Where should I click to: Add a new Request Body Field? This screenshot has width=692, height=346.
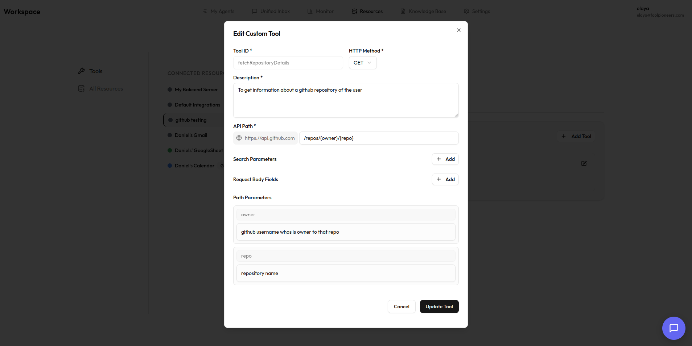[x=445, y=179]
